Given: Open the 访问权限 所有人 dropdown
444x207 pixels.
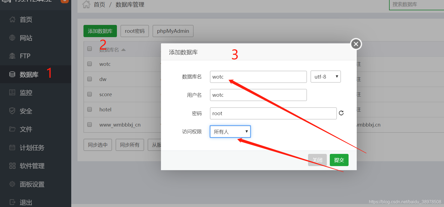Looking at the screenshot, I should (x=230, y=131).
